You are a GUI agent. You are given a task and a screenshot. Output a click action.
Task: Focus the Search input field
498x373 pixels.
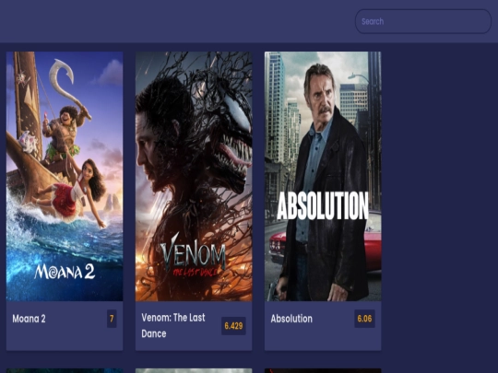[x=423, y=21]
